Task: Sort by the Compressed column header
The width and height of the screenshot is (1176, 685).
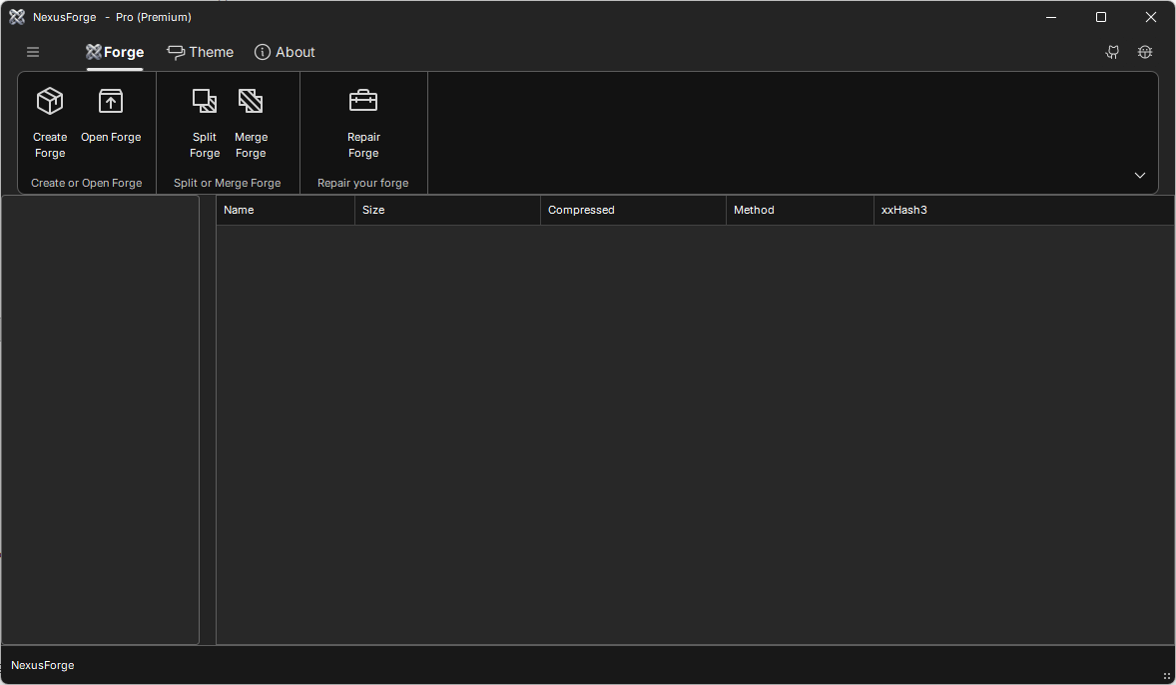Action: [x=633, y=210]
